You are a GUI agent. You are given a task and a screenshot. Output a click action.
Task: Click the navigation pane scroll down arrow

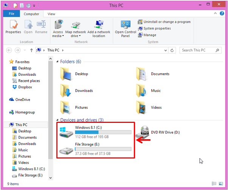(x=50, y=178)
